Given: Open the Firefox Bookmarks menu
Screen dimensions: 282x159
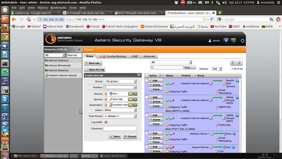Looking at the screenshot, I should click(58, 7).
